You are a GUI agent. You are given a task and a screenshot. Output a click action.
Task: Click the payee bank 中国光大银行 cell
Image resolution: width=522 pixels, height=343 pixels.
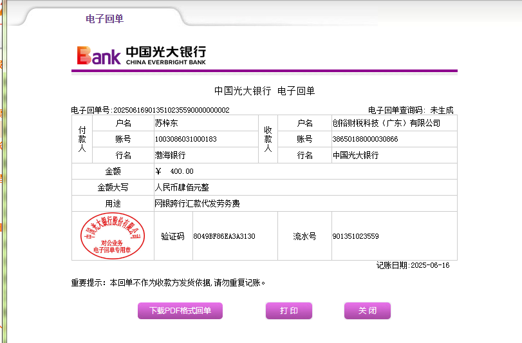[394, 155]
